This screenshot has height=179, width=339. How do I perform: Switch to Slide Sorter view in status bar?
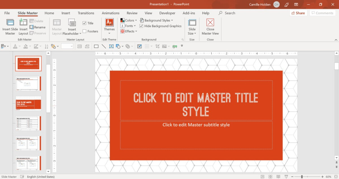pyautogui.click(x=270, y=176)
